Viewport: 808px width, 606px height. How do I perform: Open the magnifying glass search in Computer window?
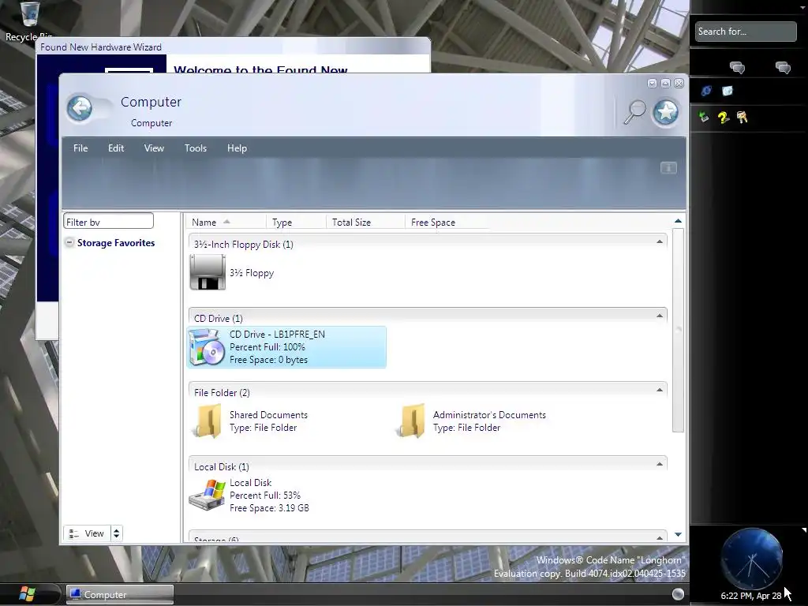pos(634,112)
